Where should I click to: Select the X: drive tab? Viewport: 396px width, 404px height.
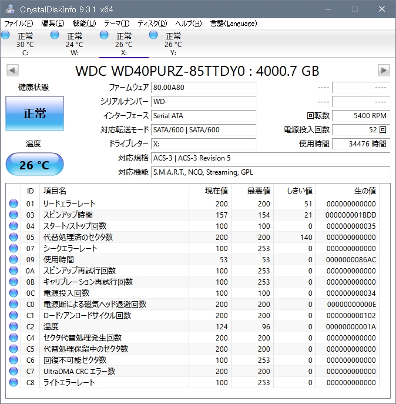click(x=124, y=44)
